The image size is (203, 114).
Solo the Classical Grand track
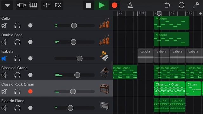pos(17,75)
